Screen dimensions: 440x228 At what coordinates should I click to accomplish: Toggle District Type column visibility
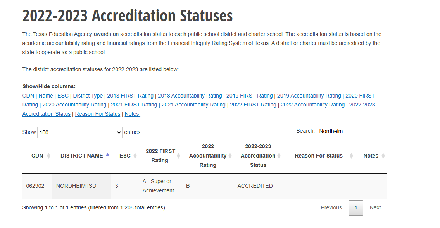tap(88, 96)
